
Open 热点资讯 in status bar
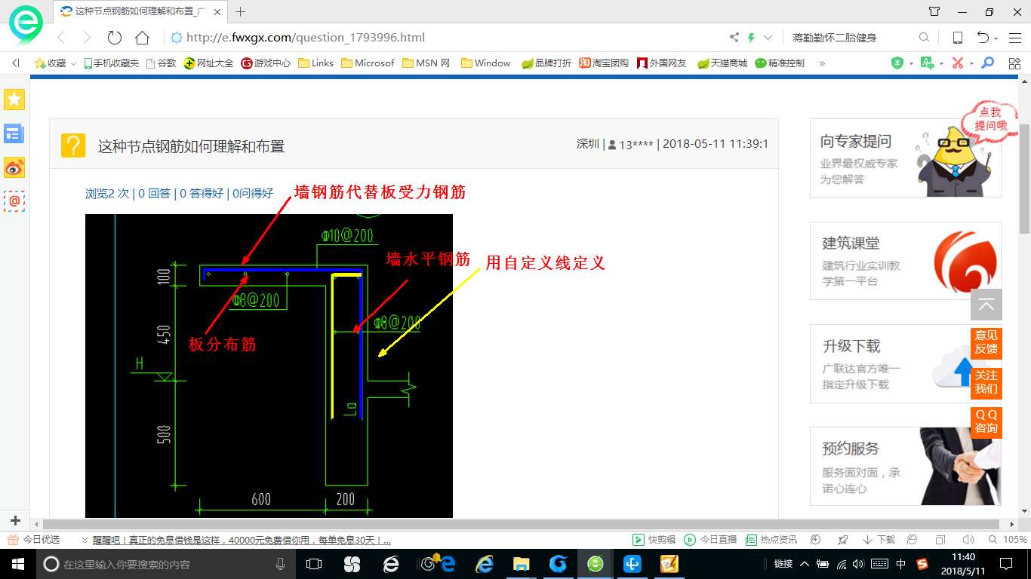click(771, 540)
